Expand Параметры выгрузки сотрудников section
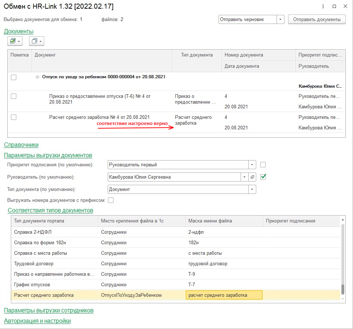The width and height of the screenshot is (353, 329). click(x=49, y=310)
